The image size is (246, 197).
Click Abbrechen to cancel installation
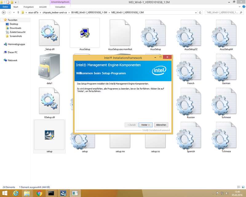pos(161,125)
